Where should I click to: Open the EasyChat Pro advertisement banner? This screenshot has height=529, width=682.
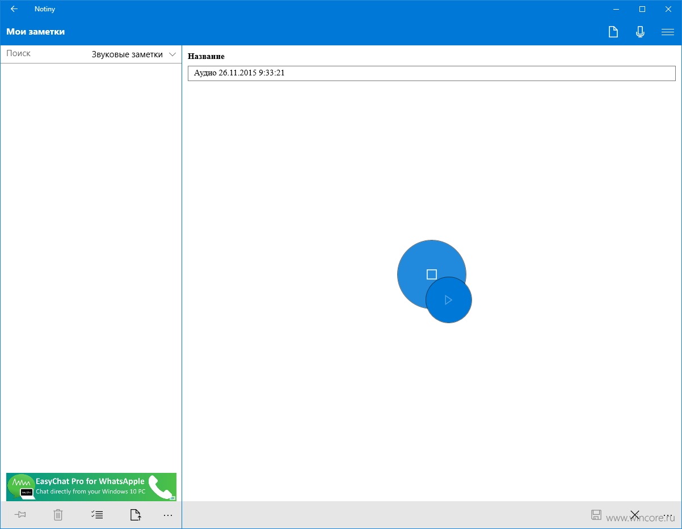pos(91,487)
